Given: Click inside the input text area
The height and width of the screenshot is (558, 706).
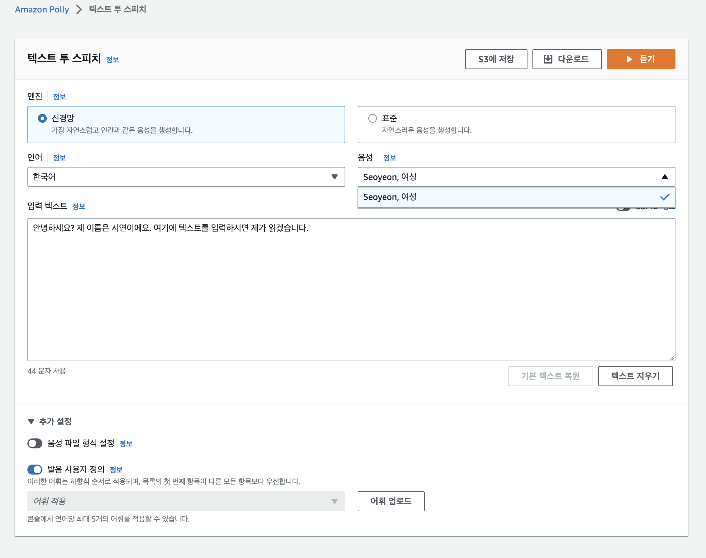Looking at the screenshot, I should coord(351,289).
